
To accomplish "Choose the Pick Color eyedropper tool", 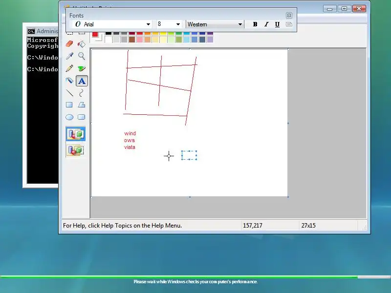I will [69, 56].
